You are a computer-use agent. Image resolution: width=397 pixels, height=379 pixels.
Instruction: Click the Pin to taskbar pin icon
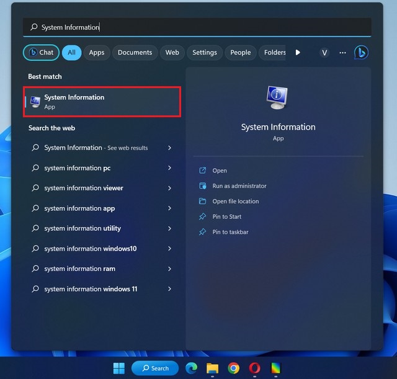[x=203, y=232]
